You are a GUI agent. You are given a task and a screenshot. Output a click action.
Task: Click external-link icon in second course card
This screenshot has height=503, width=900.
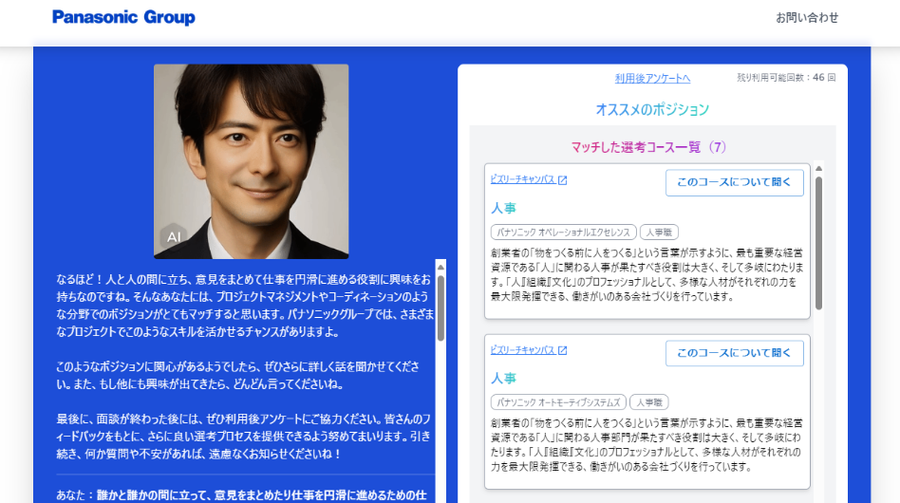point(562,351)
